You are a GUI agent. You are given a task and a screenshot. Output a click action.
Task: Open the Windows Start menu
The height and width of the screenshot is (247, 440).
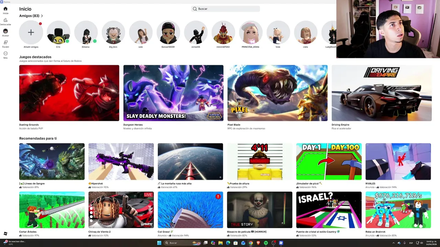(x=159, y=243)
